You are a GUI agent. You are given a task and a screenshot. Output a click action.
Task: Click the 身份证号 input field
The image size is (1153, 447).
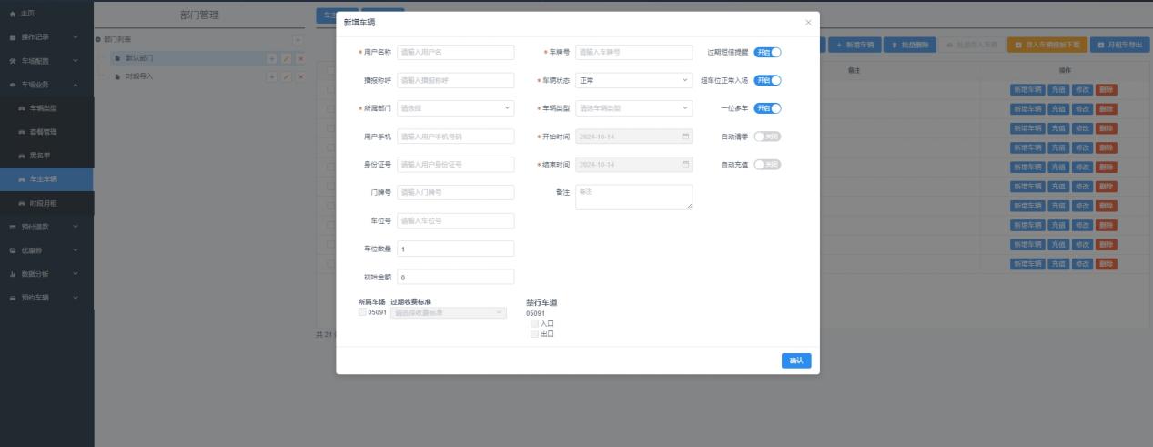pyautogui.click(x=456, y=165)
